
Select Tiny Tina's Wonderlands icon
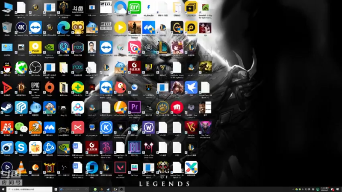click(205, 128)
